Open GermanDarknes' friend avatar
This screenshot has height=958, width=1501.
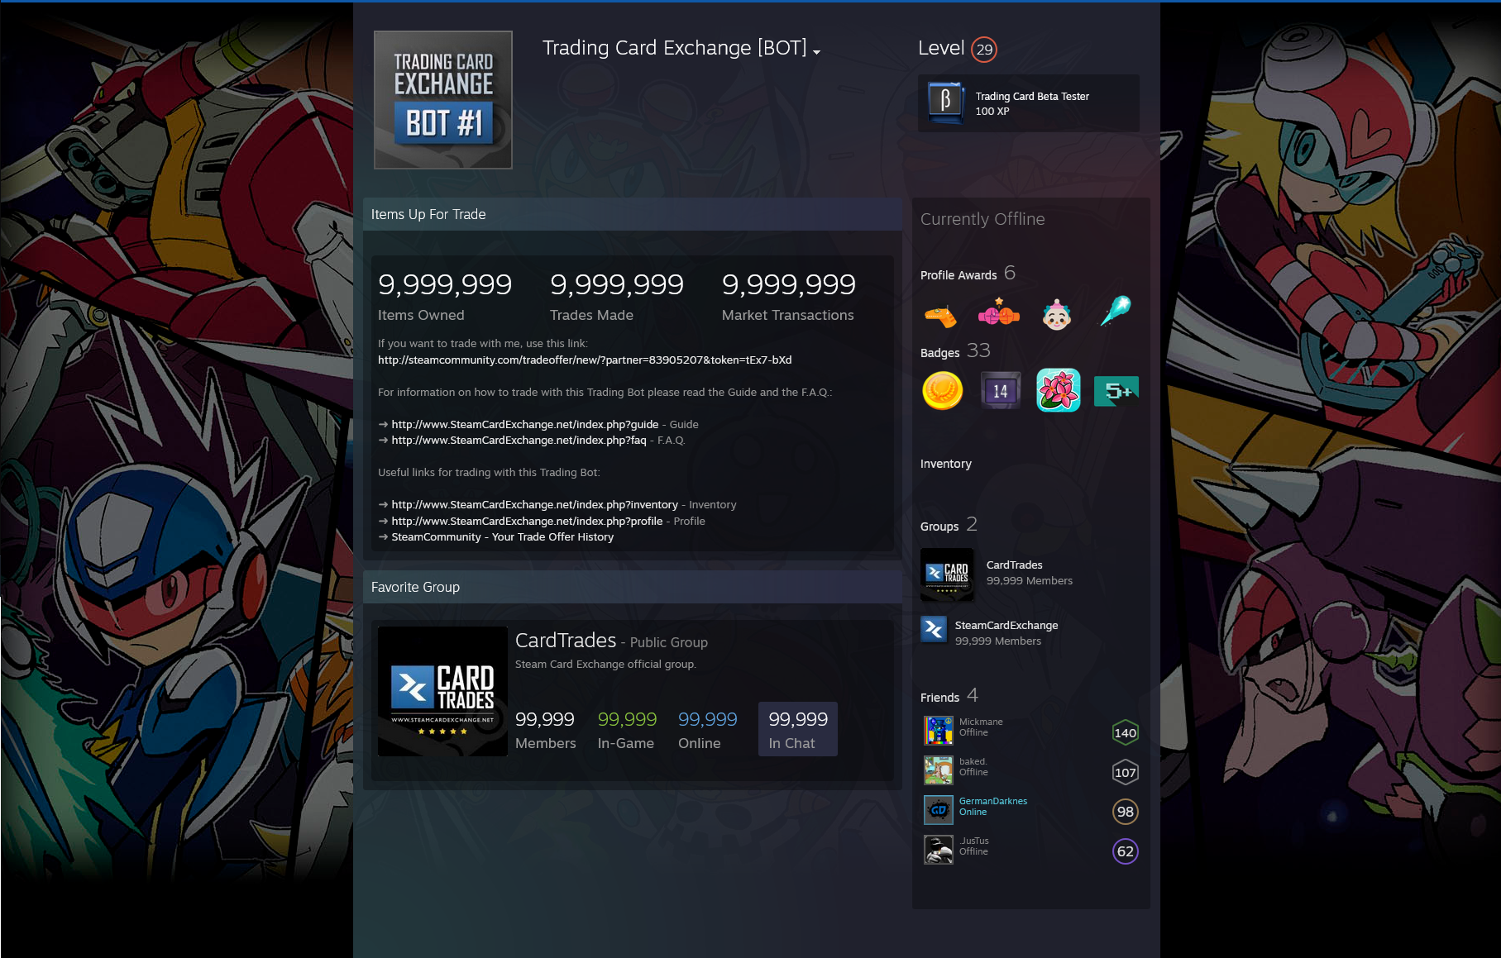coord(939,810)
